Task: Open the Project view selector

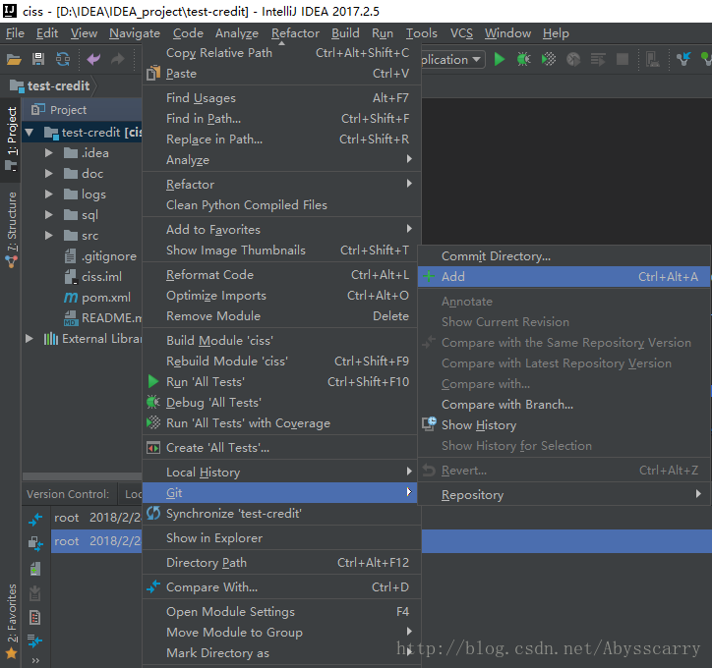Action: [x=68, y=110]
